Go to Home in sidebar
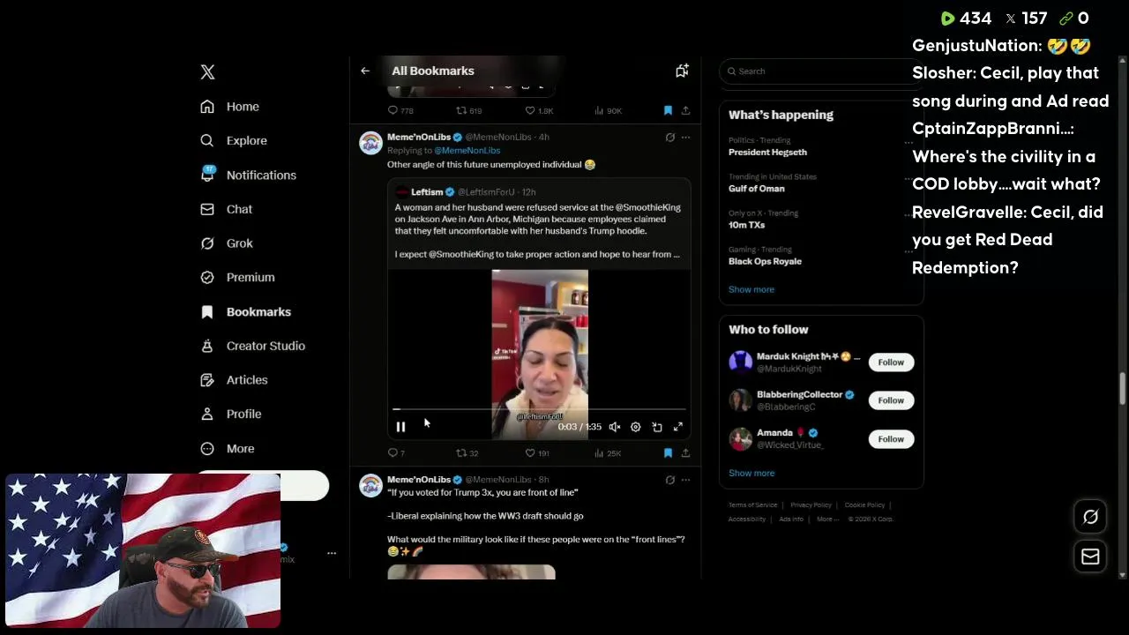 coord(229,107)
